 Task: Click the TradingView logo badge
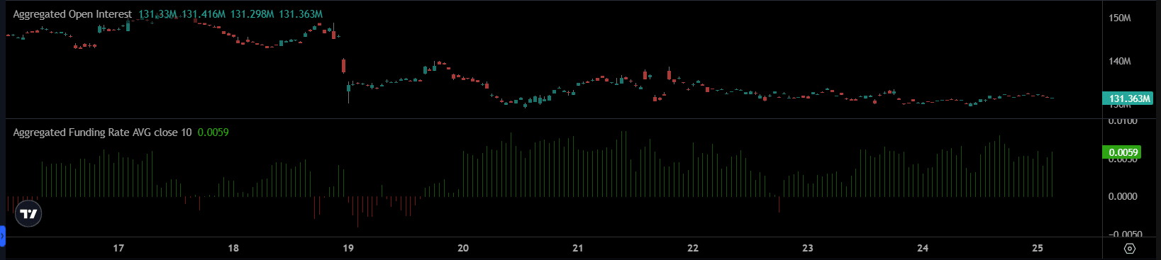coord(28,213)
